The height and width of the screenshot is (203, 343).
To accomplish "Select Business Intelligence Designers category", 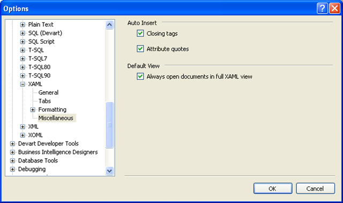I will (x=58, y=152).
